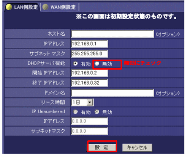Click the リース時間 combo box showing 1日
Screen dimensions: 190x157
point(82,102)
